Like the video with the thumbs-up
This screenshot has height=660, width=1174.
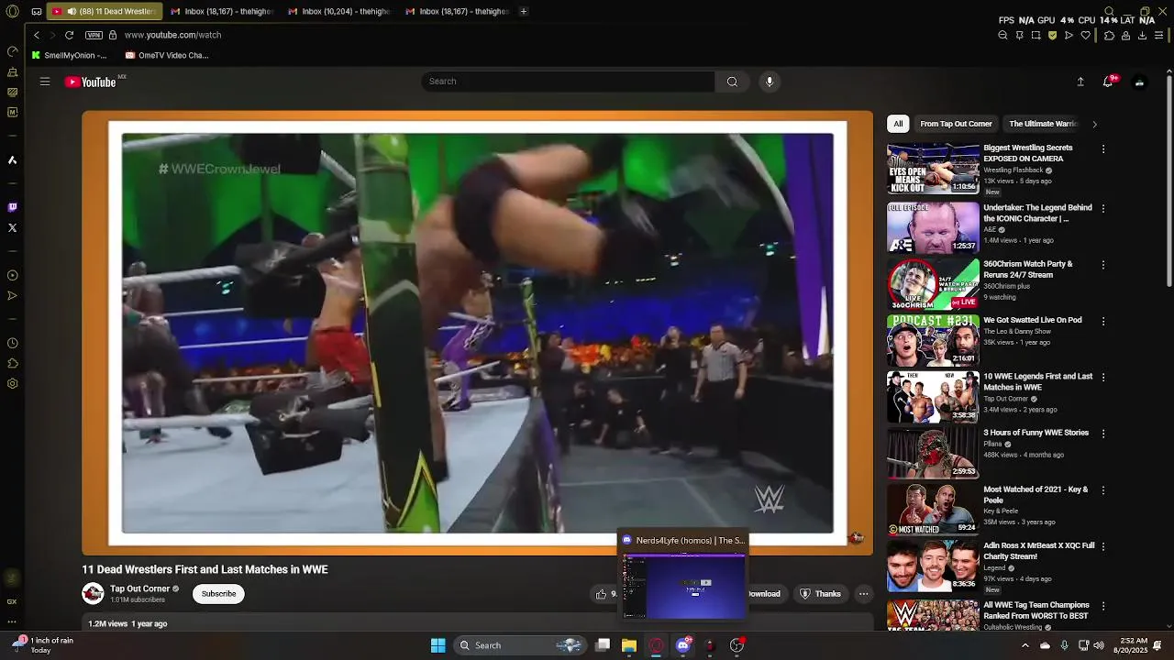(x=602, y=594)
